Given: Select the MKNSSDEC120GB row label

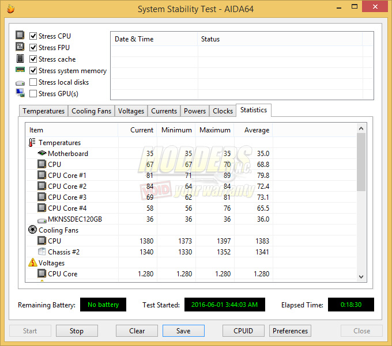Looking at the screenshot, I should tap(75, 219).
